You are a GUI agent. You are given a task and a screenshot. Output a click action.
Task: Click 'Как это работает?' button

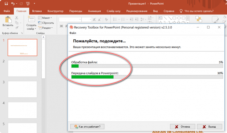(x=87, y=127)
